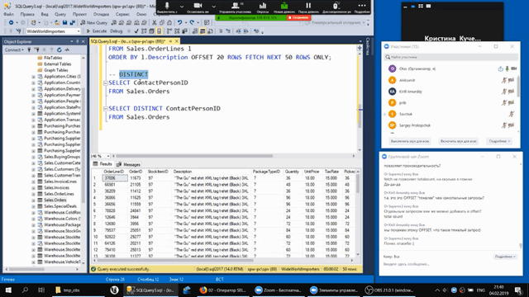Click the Undo arrow icon
Screen dimensions: 529x297
pyautogui.click(x=180, y=22)
